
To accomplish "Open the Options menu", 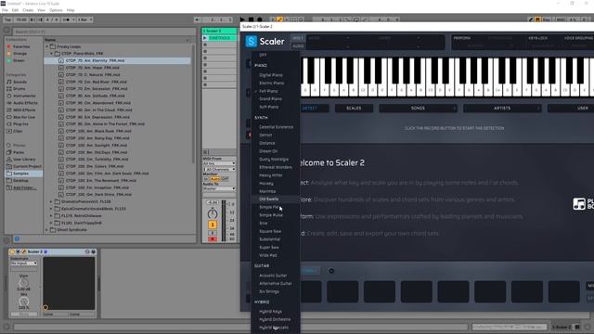I will pyautogui.click(x=56, y=10).
